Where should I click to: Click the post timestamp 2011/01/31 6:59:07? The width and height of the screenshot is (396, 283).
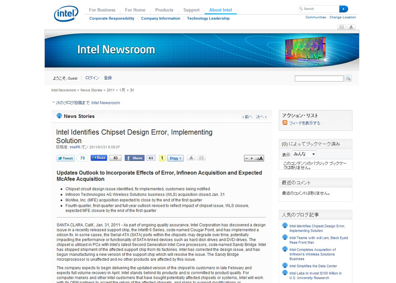point(104,147)
